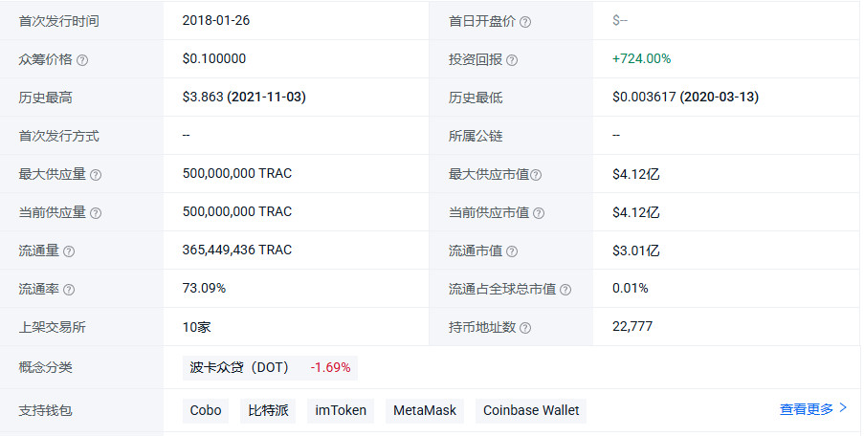Show help info for 流通率
The width and height of the screenshot is (864, 436).
point(69,290)
